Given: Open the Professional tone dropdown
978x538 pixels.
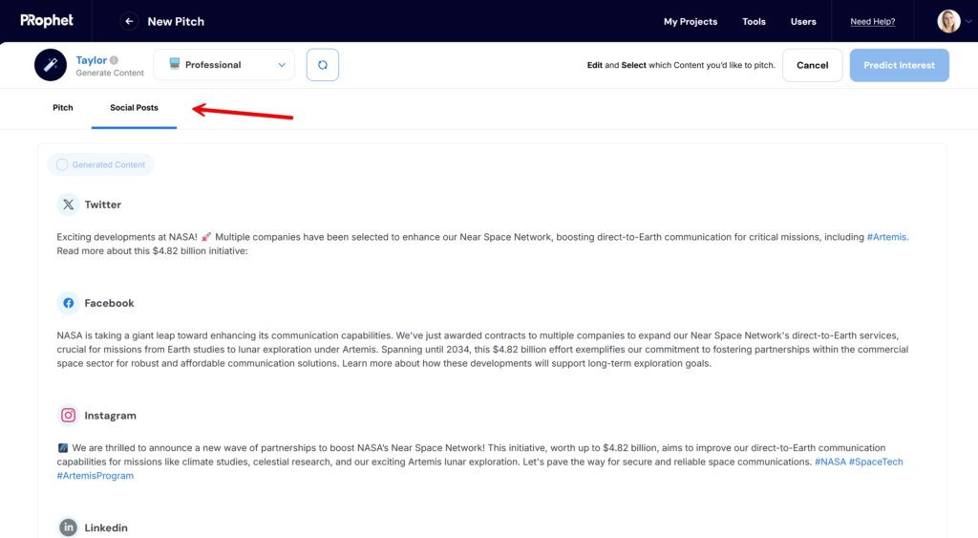Looking at the screenshot, I should click(x=223, y=65).
